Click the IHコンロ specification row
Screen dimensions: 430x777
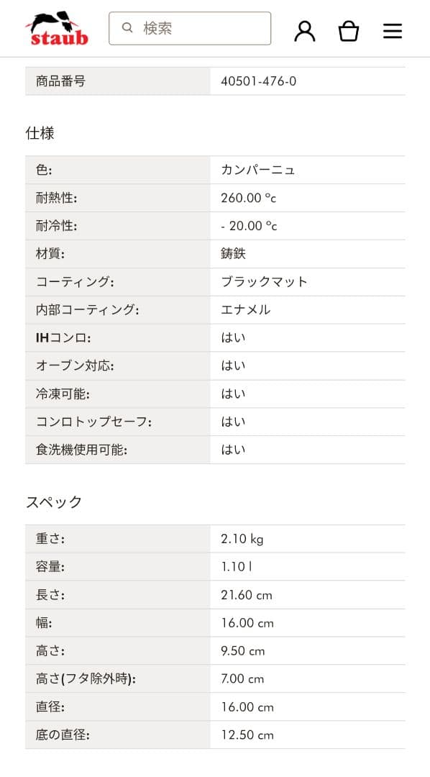click(216, 337)
